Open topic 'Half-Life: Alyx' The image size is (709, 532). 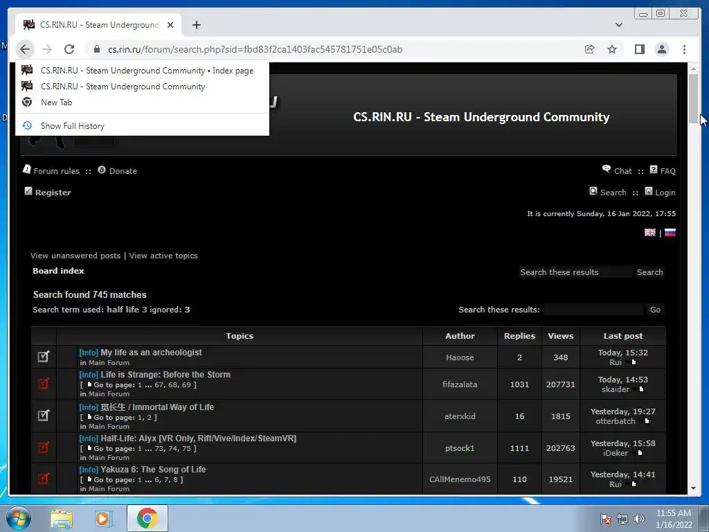tap(198, 438)
